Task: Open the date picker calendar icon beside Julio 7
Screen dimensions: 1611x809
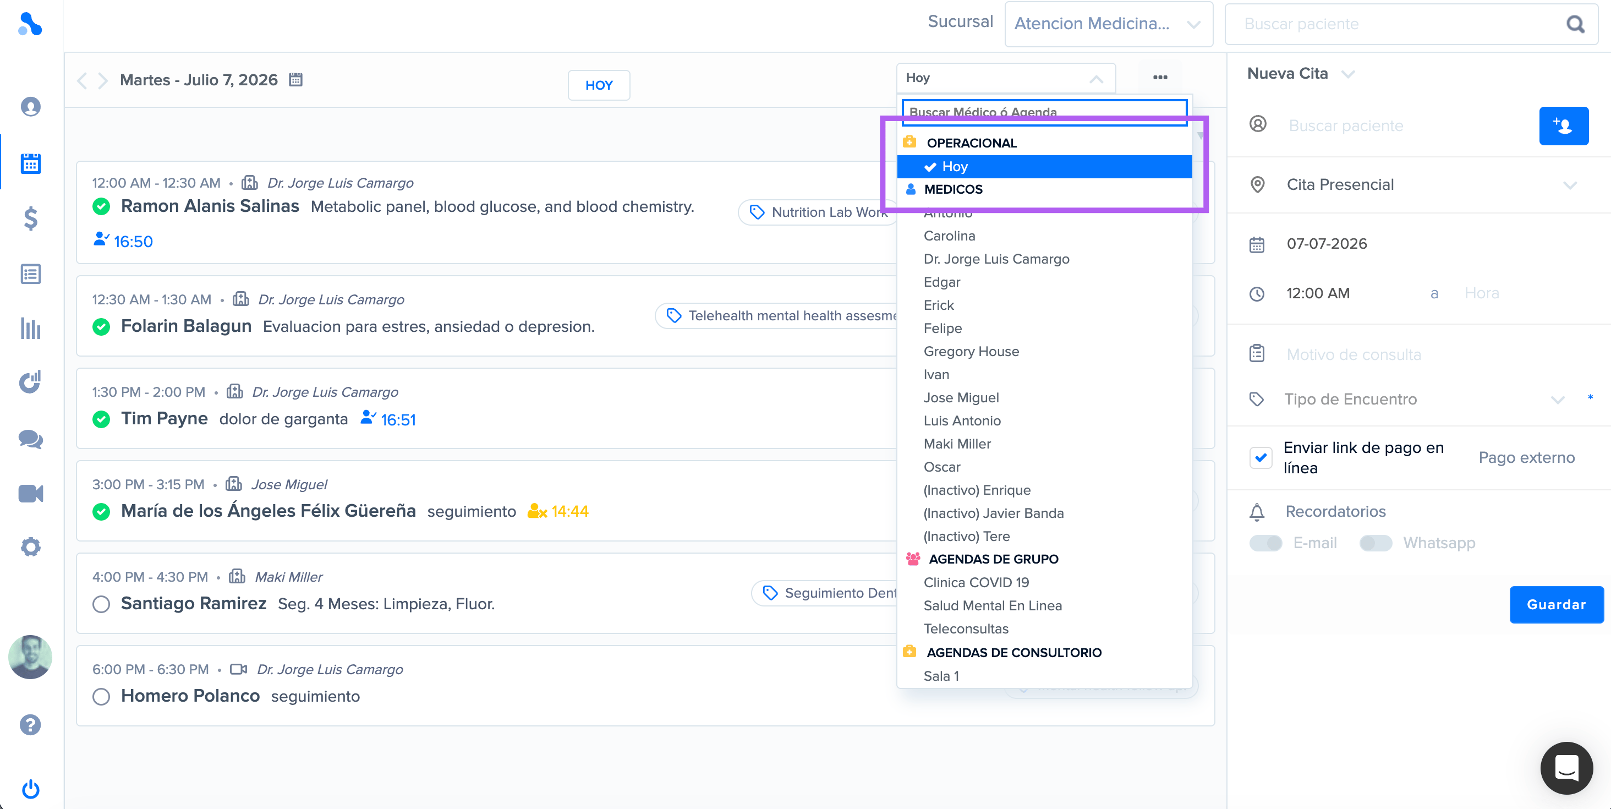Action: [x=295, y=79]
